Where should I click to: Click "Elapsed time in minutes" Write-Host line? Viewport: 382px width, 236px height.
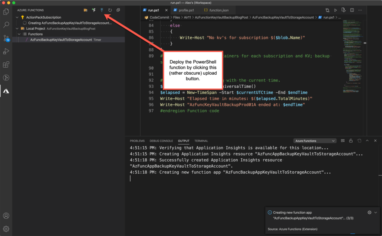click(236, 98)
